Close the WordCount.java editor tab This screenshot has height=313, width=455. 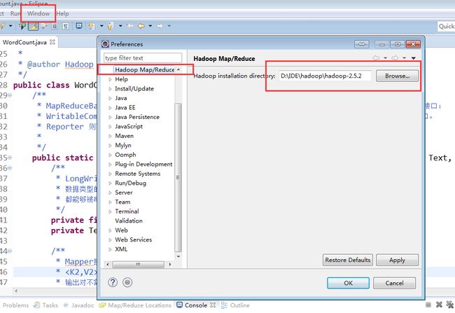pos(52,42)
